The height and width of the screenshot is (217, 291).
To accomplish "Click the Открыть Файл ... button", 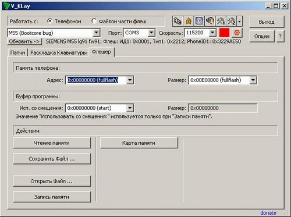I will (52, 181).
